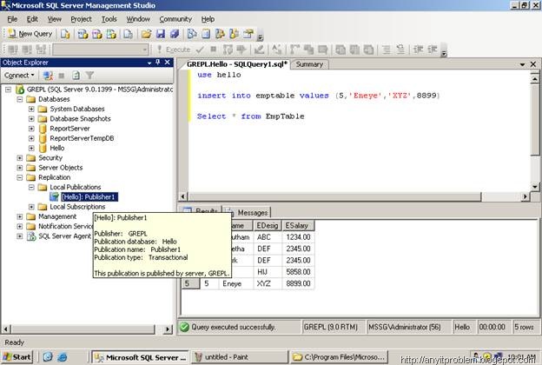Click Object Explorer horizontal scroll right arrow
Image resolution: width=542 pixels, height=365 pixels.
point(168,329)
